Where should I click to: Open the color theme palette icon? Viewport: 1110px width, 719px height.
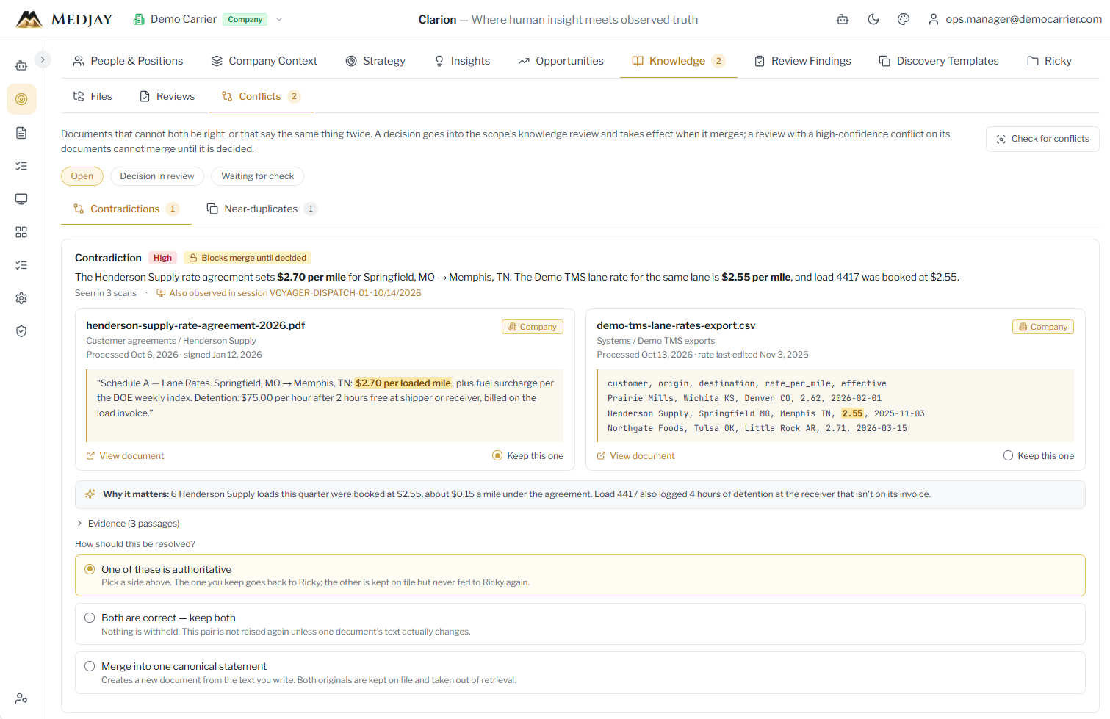[904, 19]
